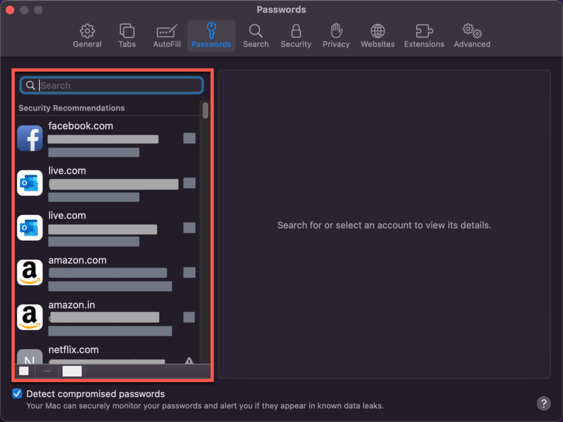Go to the Security preferences pane

296,36
